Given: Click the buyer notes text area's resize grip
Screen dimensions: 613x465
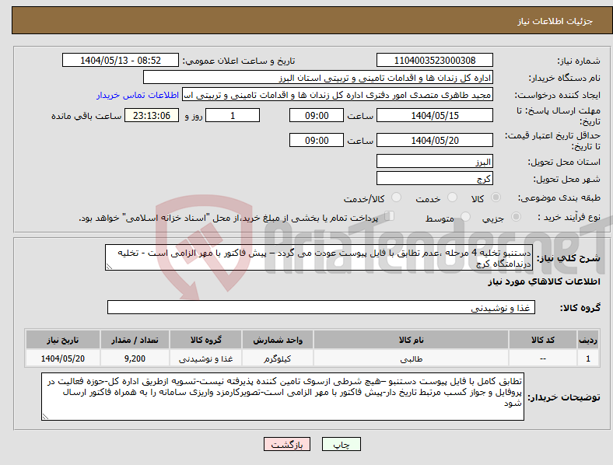Looking at the screenshot, I should click(45, 417).
